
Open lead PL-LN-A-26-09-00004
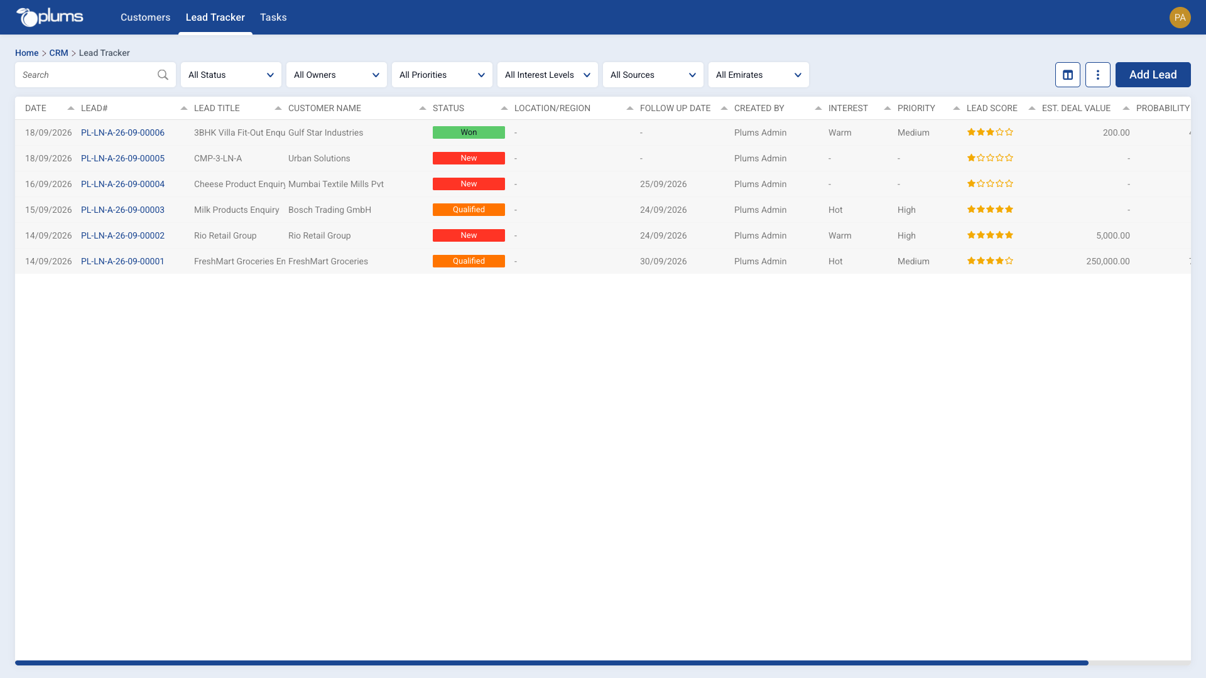coord(122,184)
